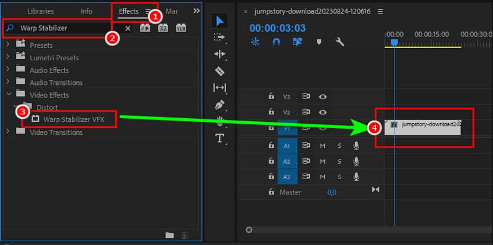
Task: Lock the V2 video track
Action: click(x=271, y=112)
